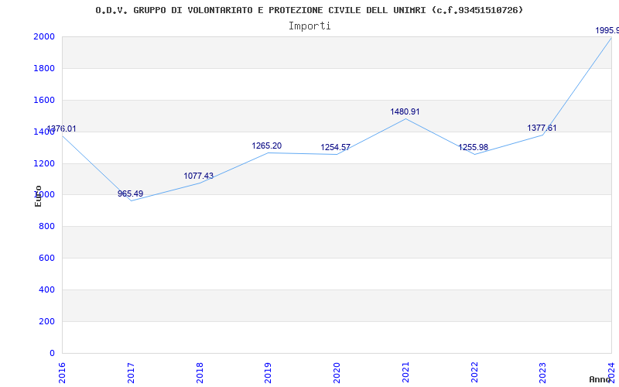Select the 1800 y-axis tick label
Image resolution: width=619 pixels, height=387 pixels.
[x=43, y=68]
